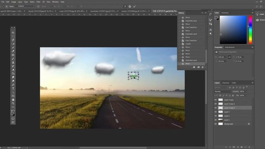The height and width of the screenshot is (149, 265).
Task: Switch to the Swatches tab
Action: 225,13
